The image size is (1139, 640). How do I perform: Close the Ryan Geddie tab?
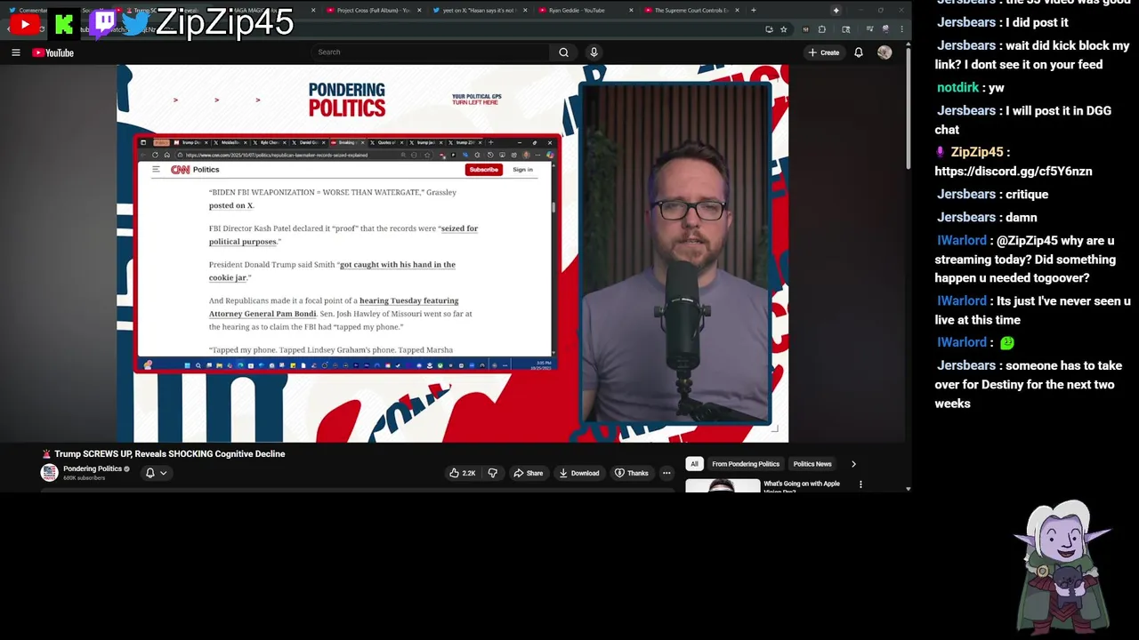click(631, 11)
